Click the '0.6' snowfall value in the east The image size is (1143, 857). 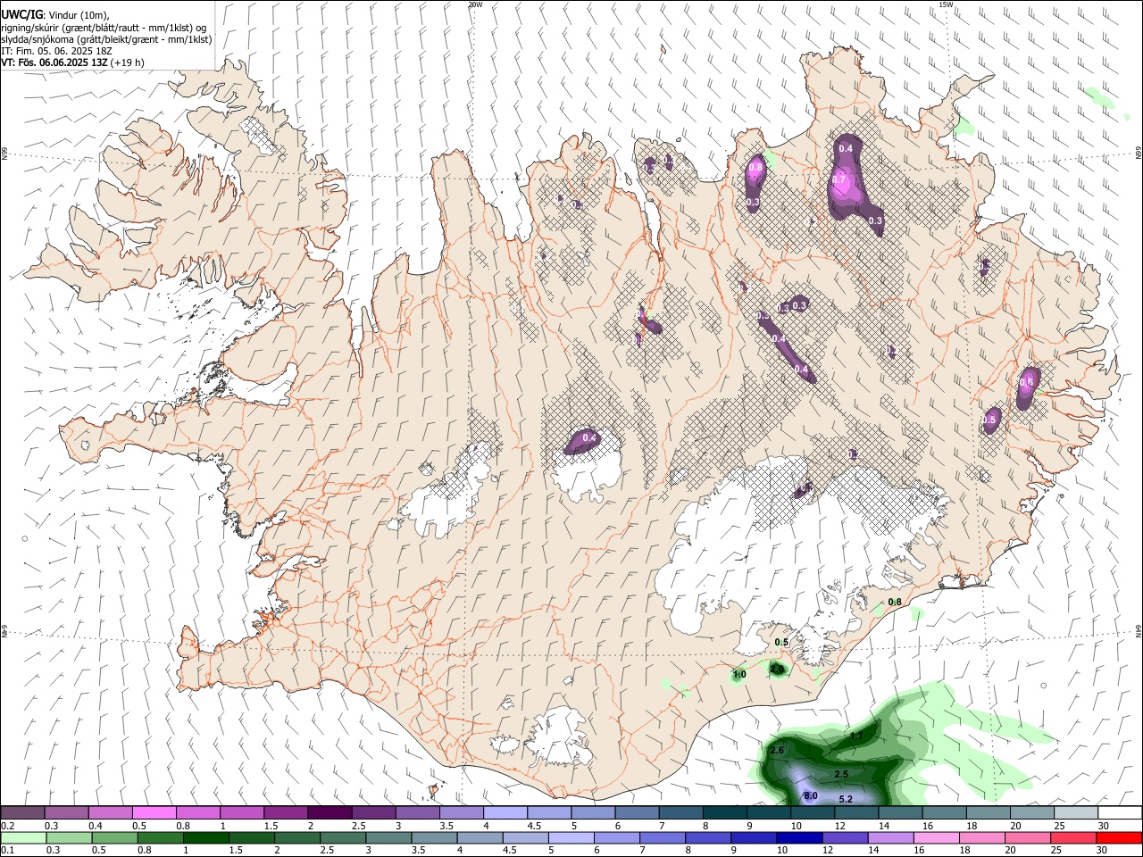[x=1026, y=382]
